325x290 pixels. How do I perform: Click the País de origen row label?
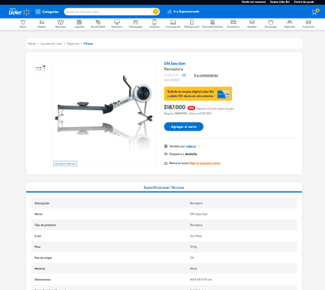pyautogui.click(x=43, y=258)
